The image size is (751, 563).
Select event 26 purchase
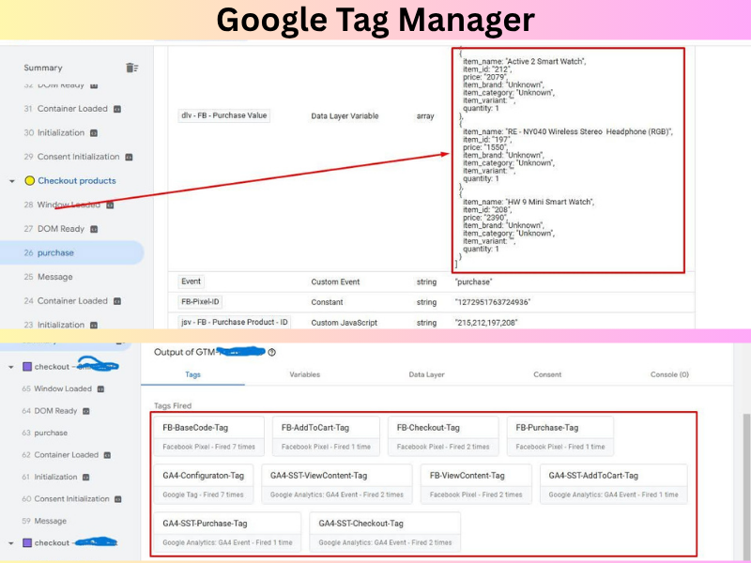tap(72, 252)
